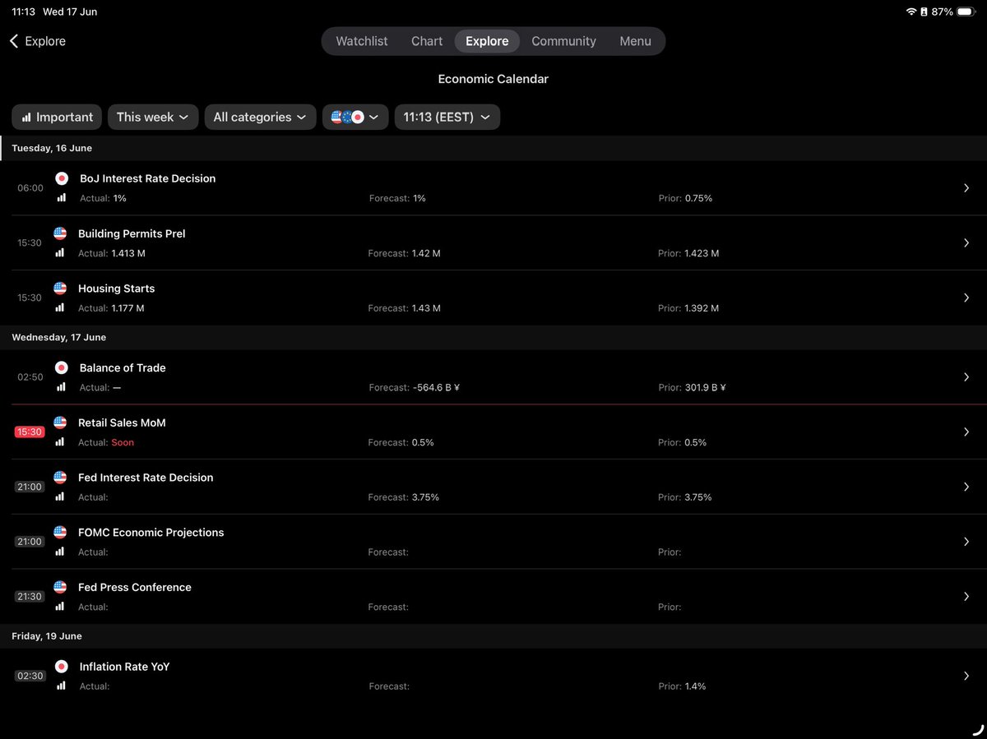Open the Community tab
987x739 pixels.
(563, 41)
